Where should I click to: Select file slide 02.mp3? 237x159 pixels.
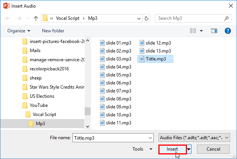click(116, 51)
